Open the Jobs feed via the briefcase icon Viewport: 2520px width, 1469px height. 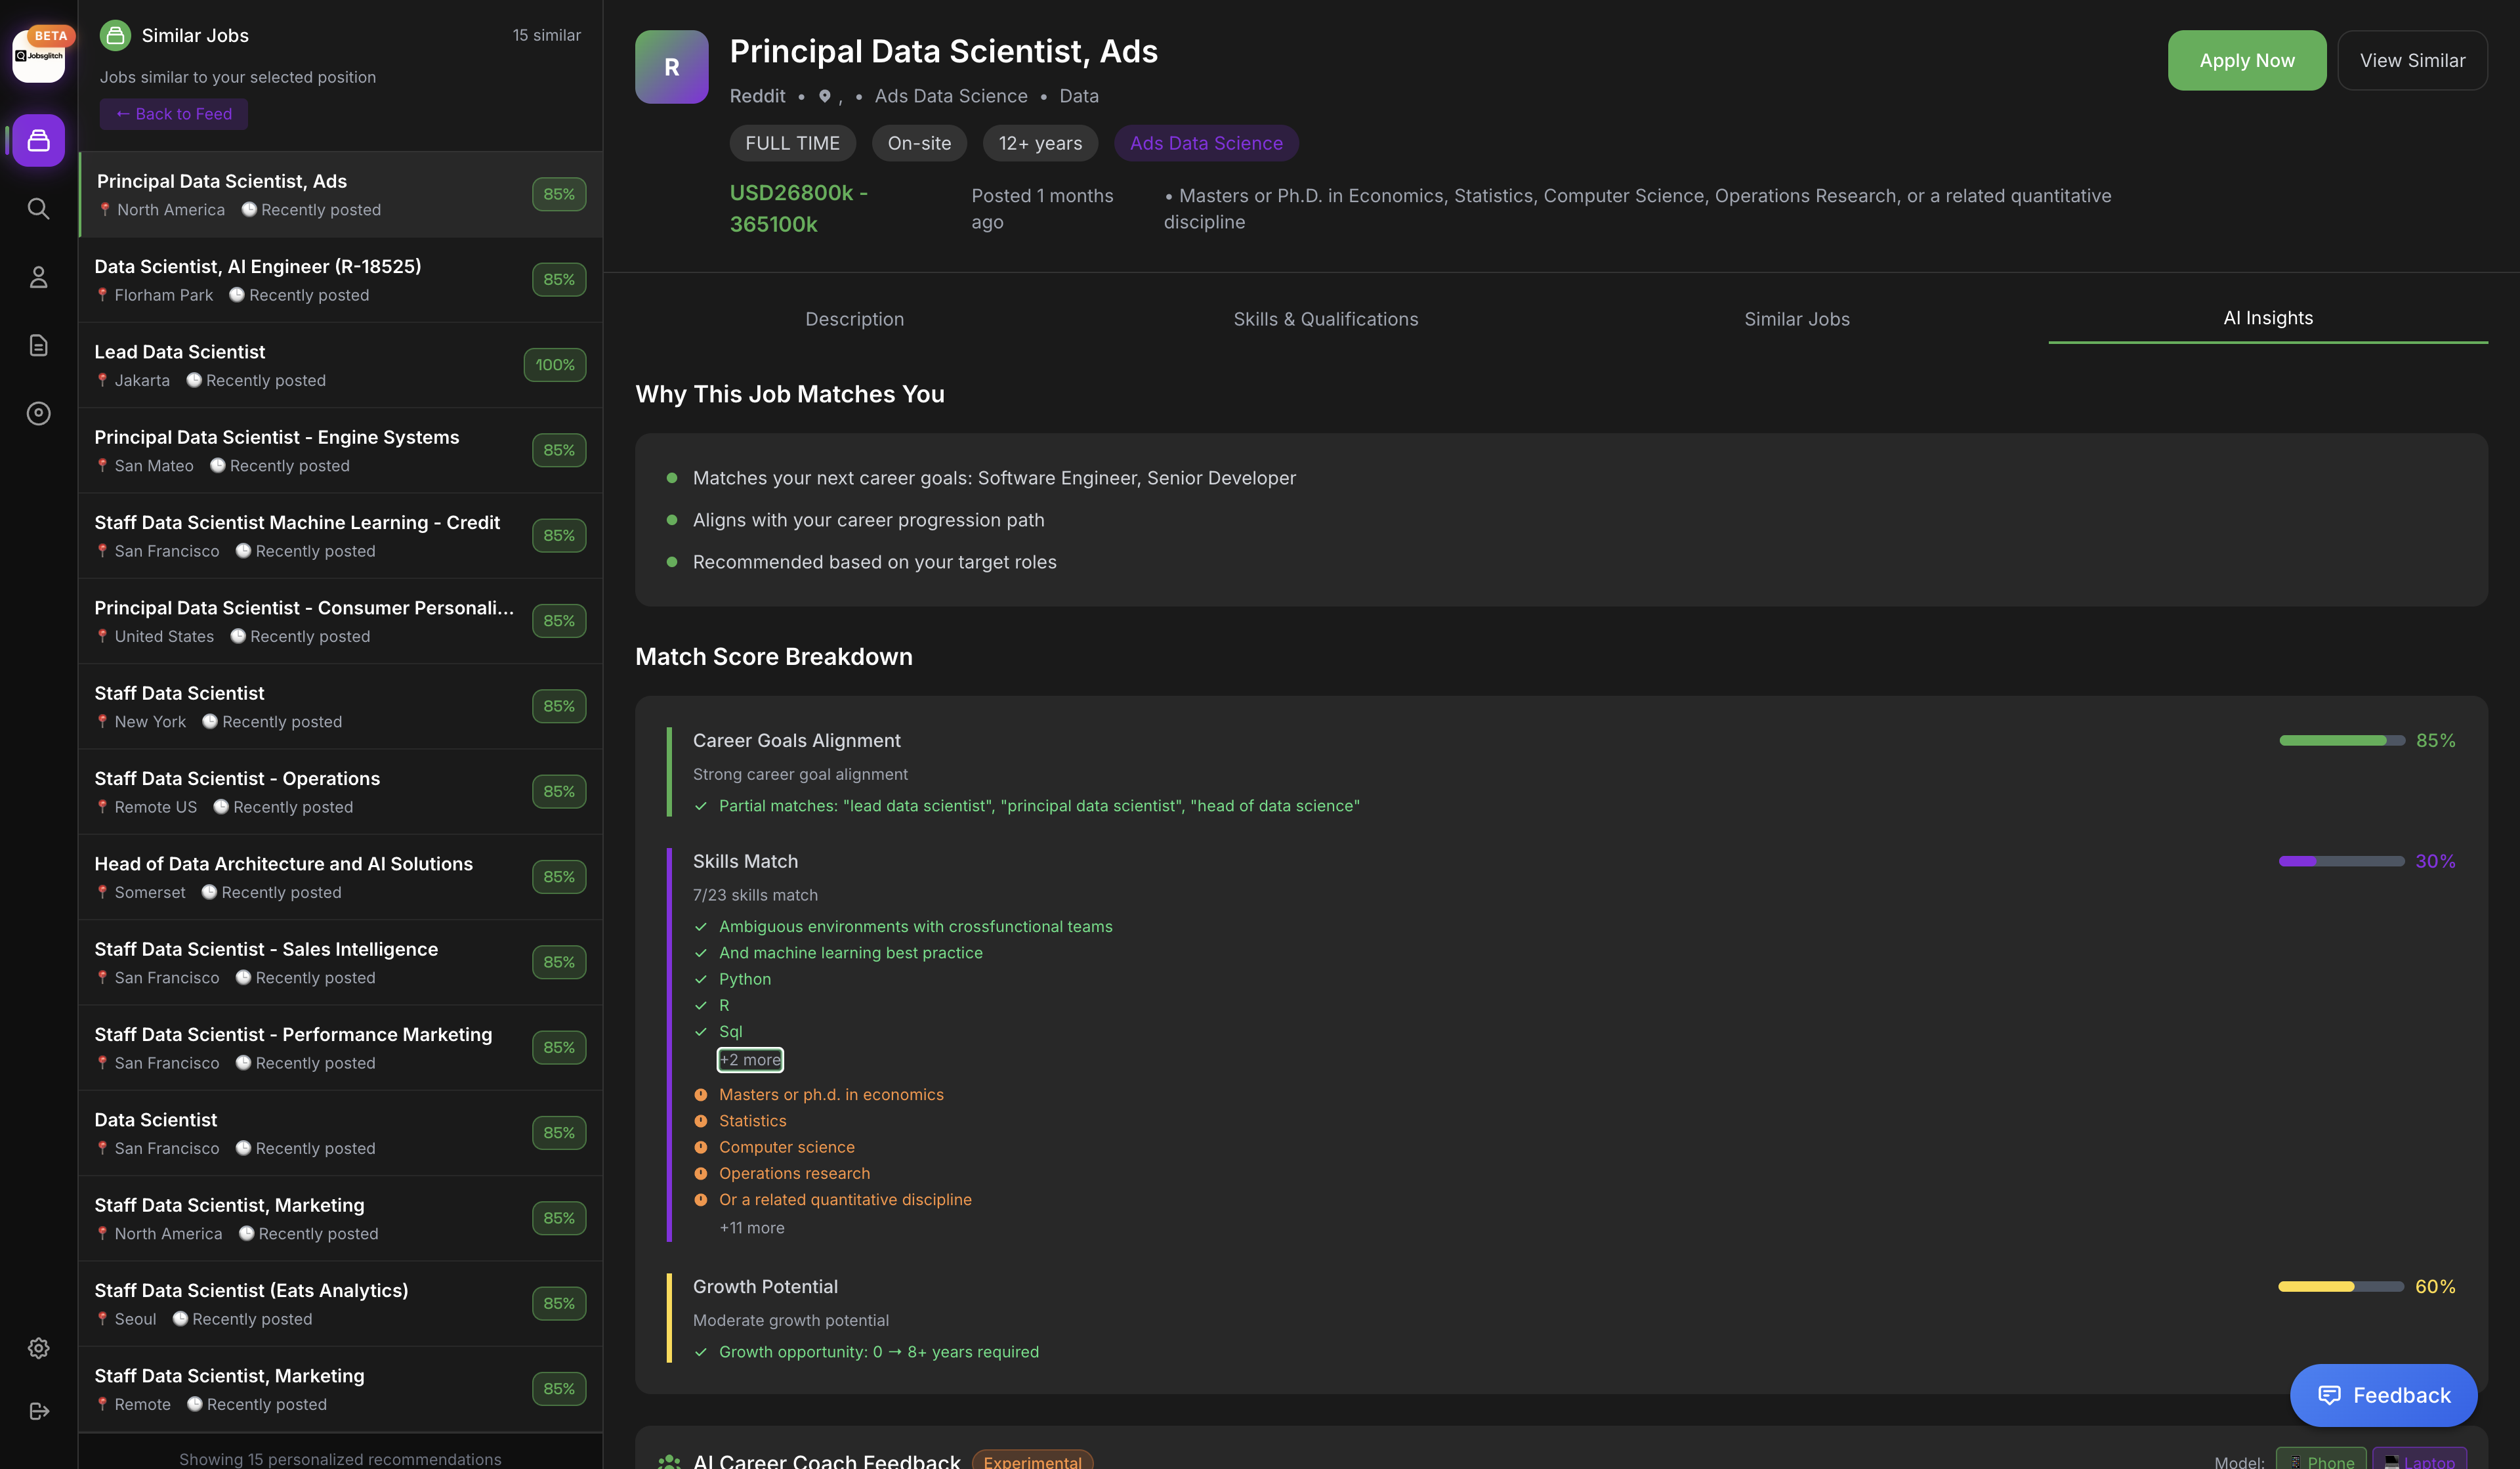click(38, 140)
